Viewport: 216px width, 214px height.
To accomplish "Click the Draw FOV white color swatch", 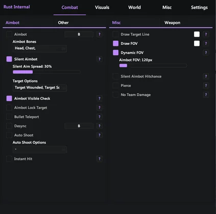I will [x=197, y=43].
